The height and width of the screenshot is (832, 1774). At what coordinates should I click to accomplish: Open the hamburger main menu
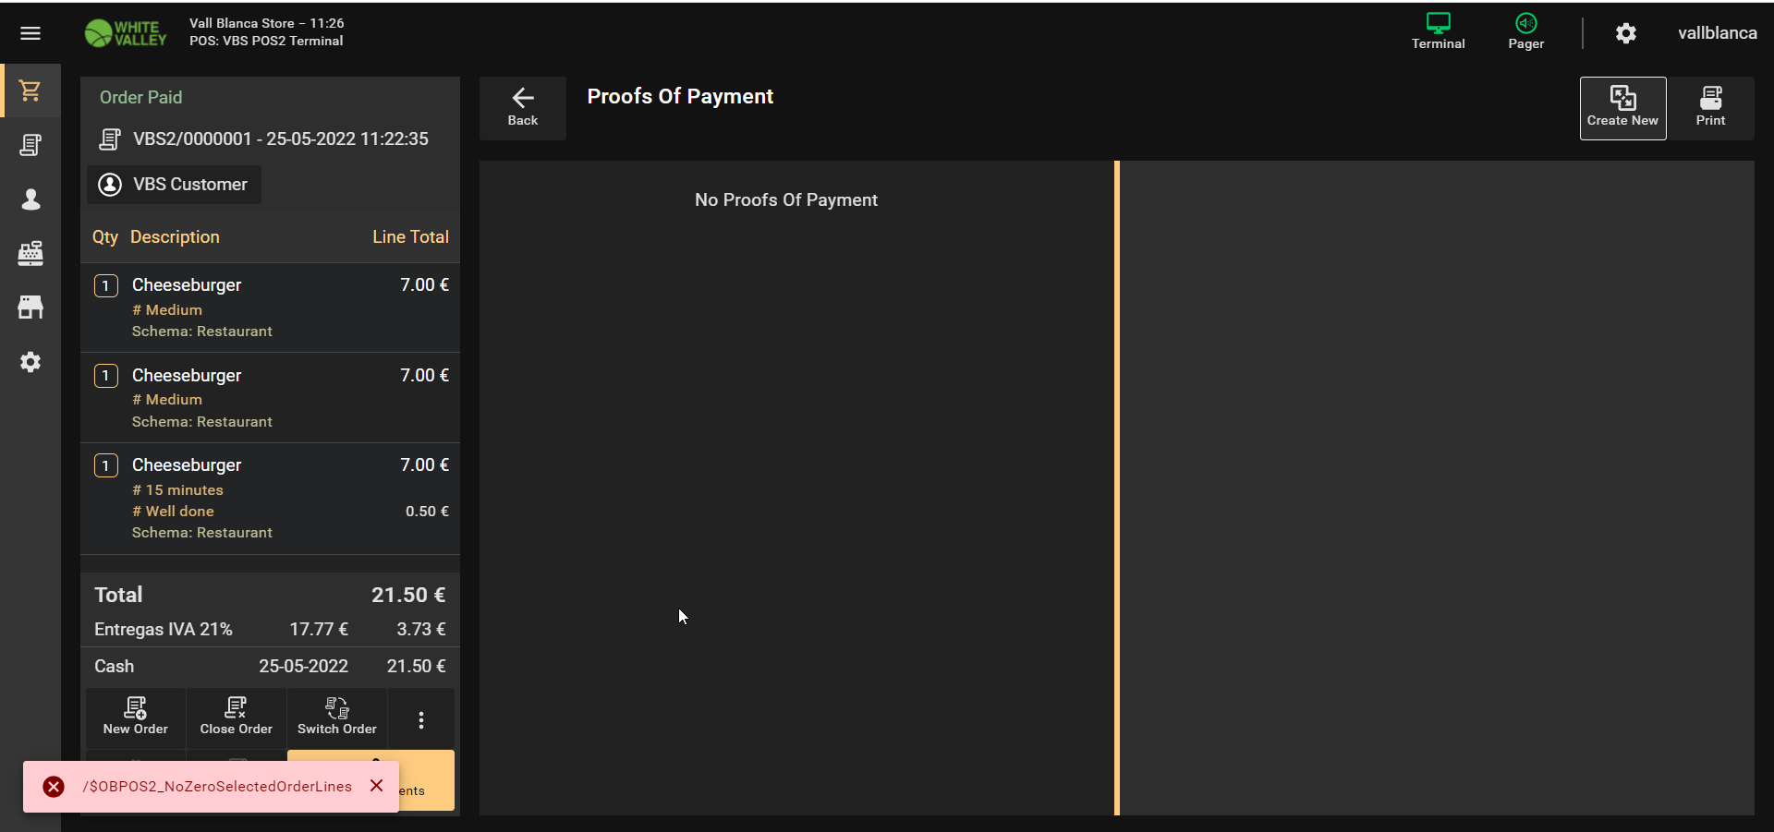coord(30,33)
